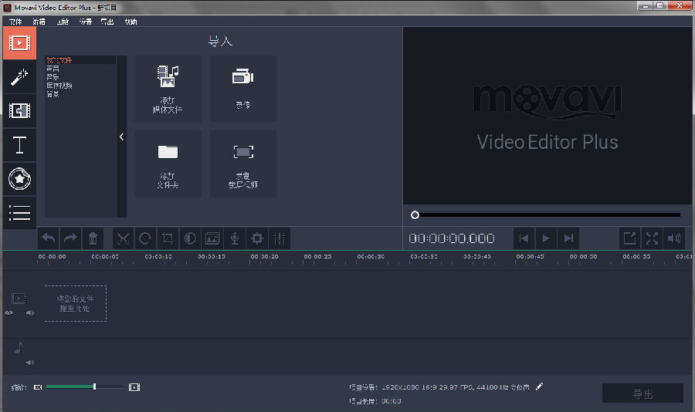Click the Record audio microphone icon
This screenshot has width=695, height=412.
pos(235,238)
